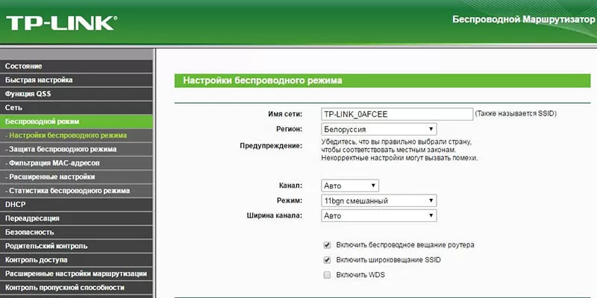Click the Настройки беспроводного режима page heading
597x298 pixels.
click(x=263, y=80)
